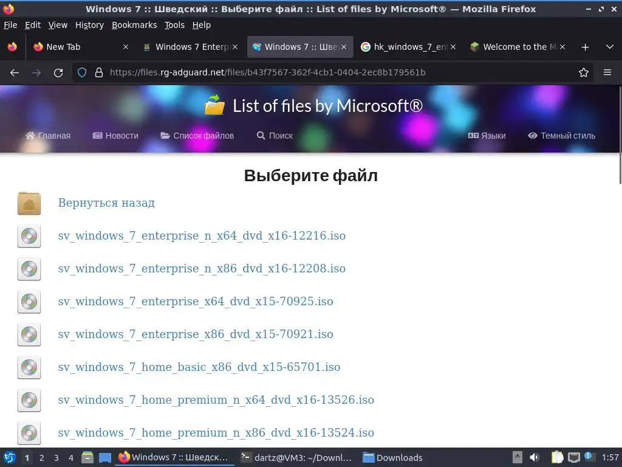The width and height of the screenshot is (622, 467).
Task: Click disc icon for home_premium_n_x64 iso
Action: pos(29,400)
